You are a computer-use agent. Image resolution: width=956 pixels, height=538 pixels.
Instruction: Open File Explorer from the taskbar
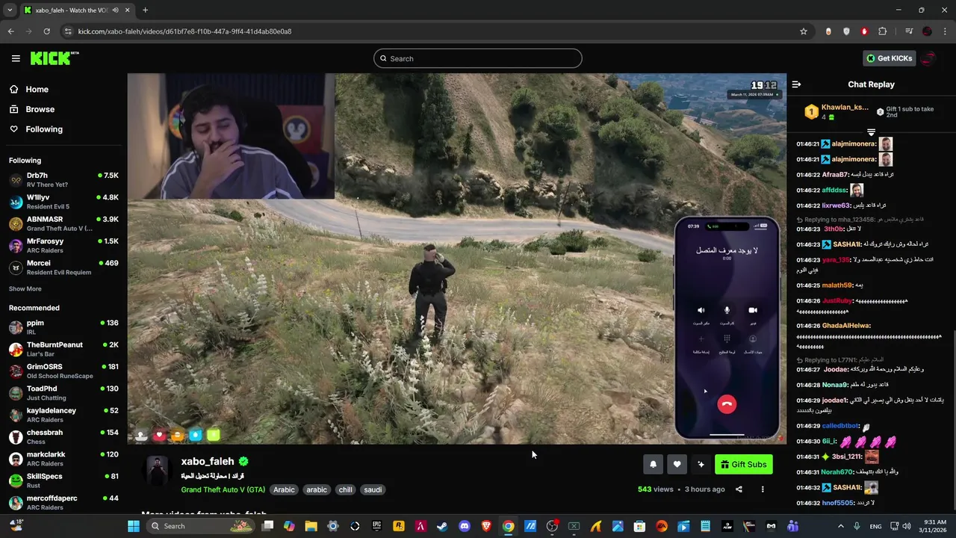311,526
